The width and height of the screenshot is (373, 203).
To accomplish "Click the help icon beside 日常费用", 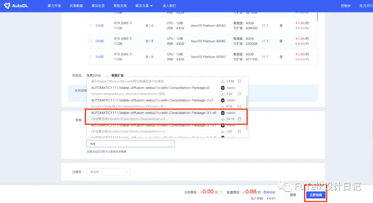I will point(221,192).
